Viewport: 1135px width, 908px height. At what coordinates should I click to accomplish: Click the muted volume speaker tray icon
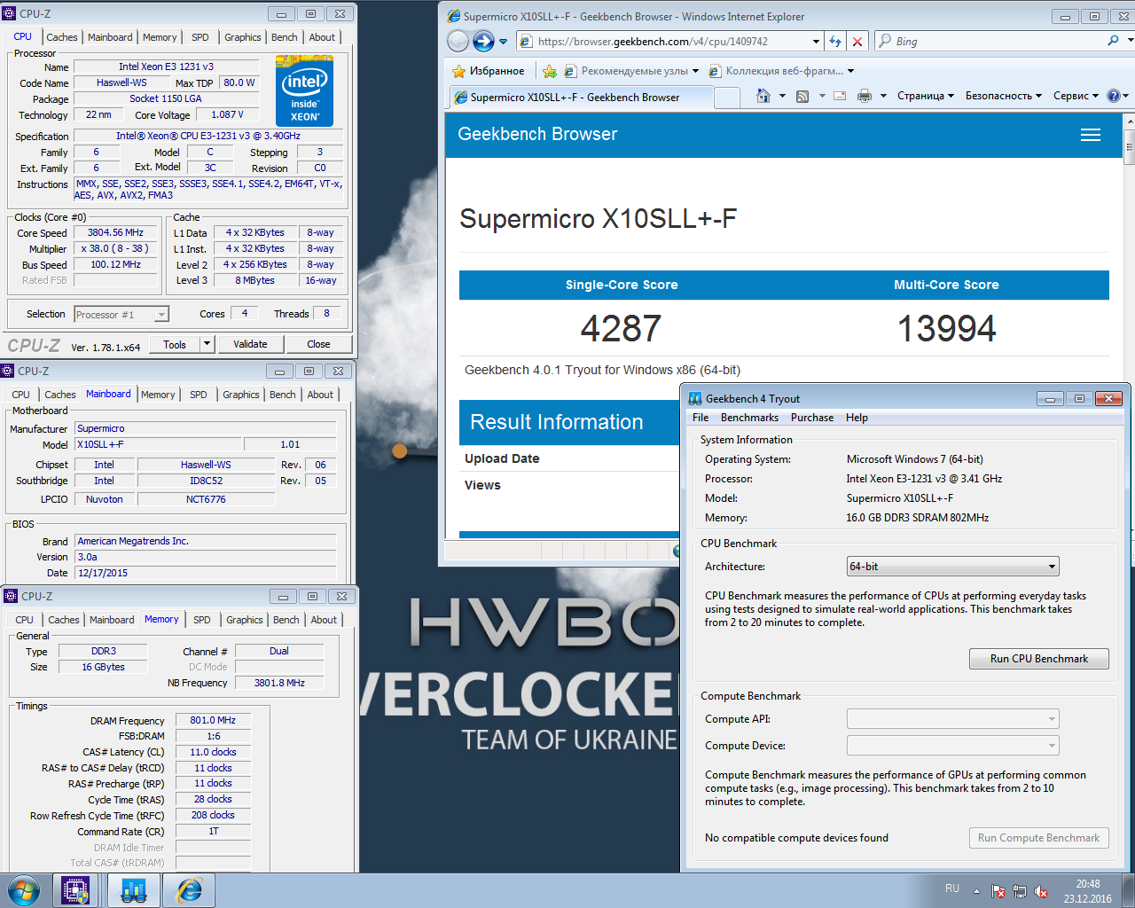tap(1042, 890)
